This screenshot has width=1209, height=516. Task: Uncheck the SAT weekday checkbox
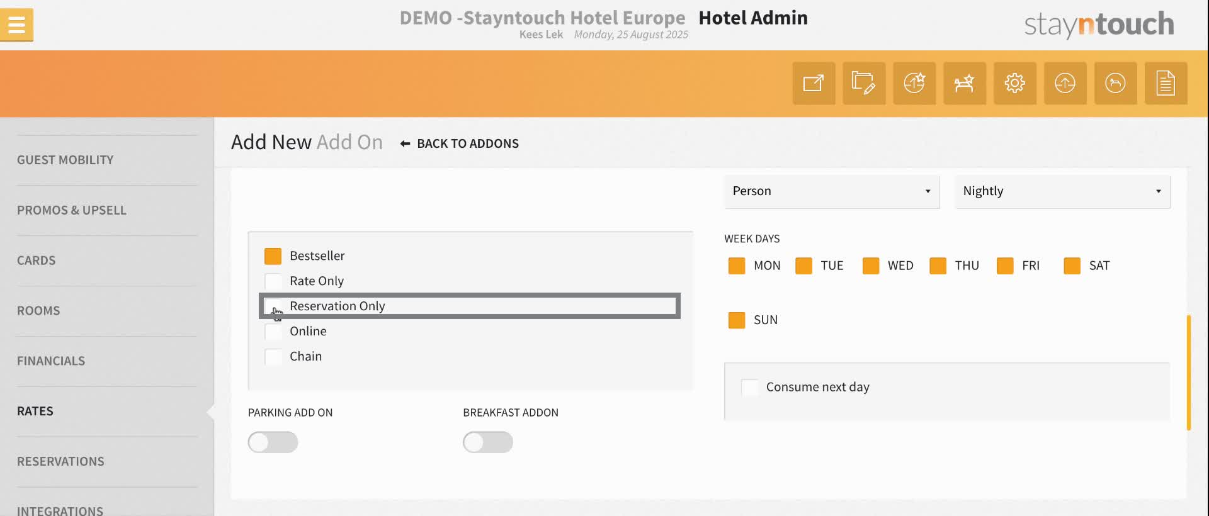1072,266
